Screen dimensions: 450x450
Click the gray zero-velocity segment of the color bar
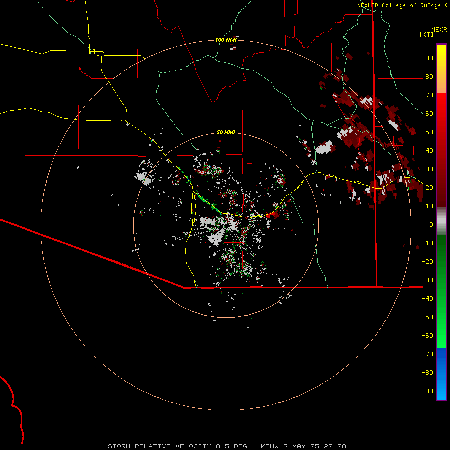(x=441, y=221)
